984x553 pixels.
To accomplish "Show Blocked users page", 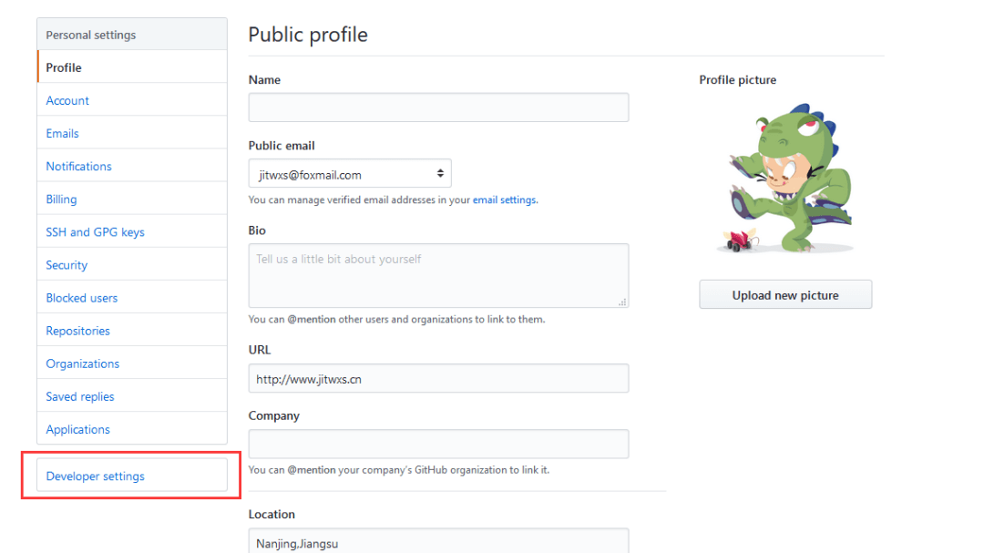I will tap(82, 297).
